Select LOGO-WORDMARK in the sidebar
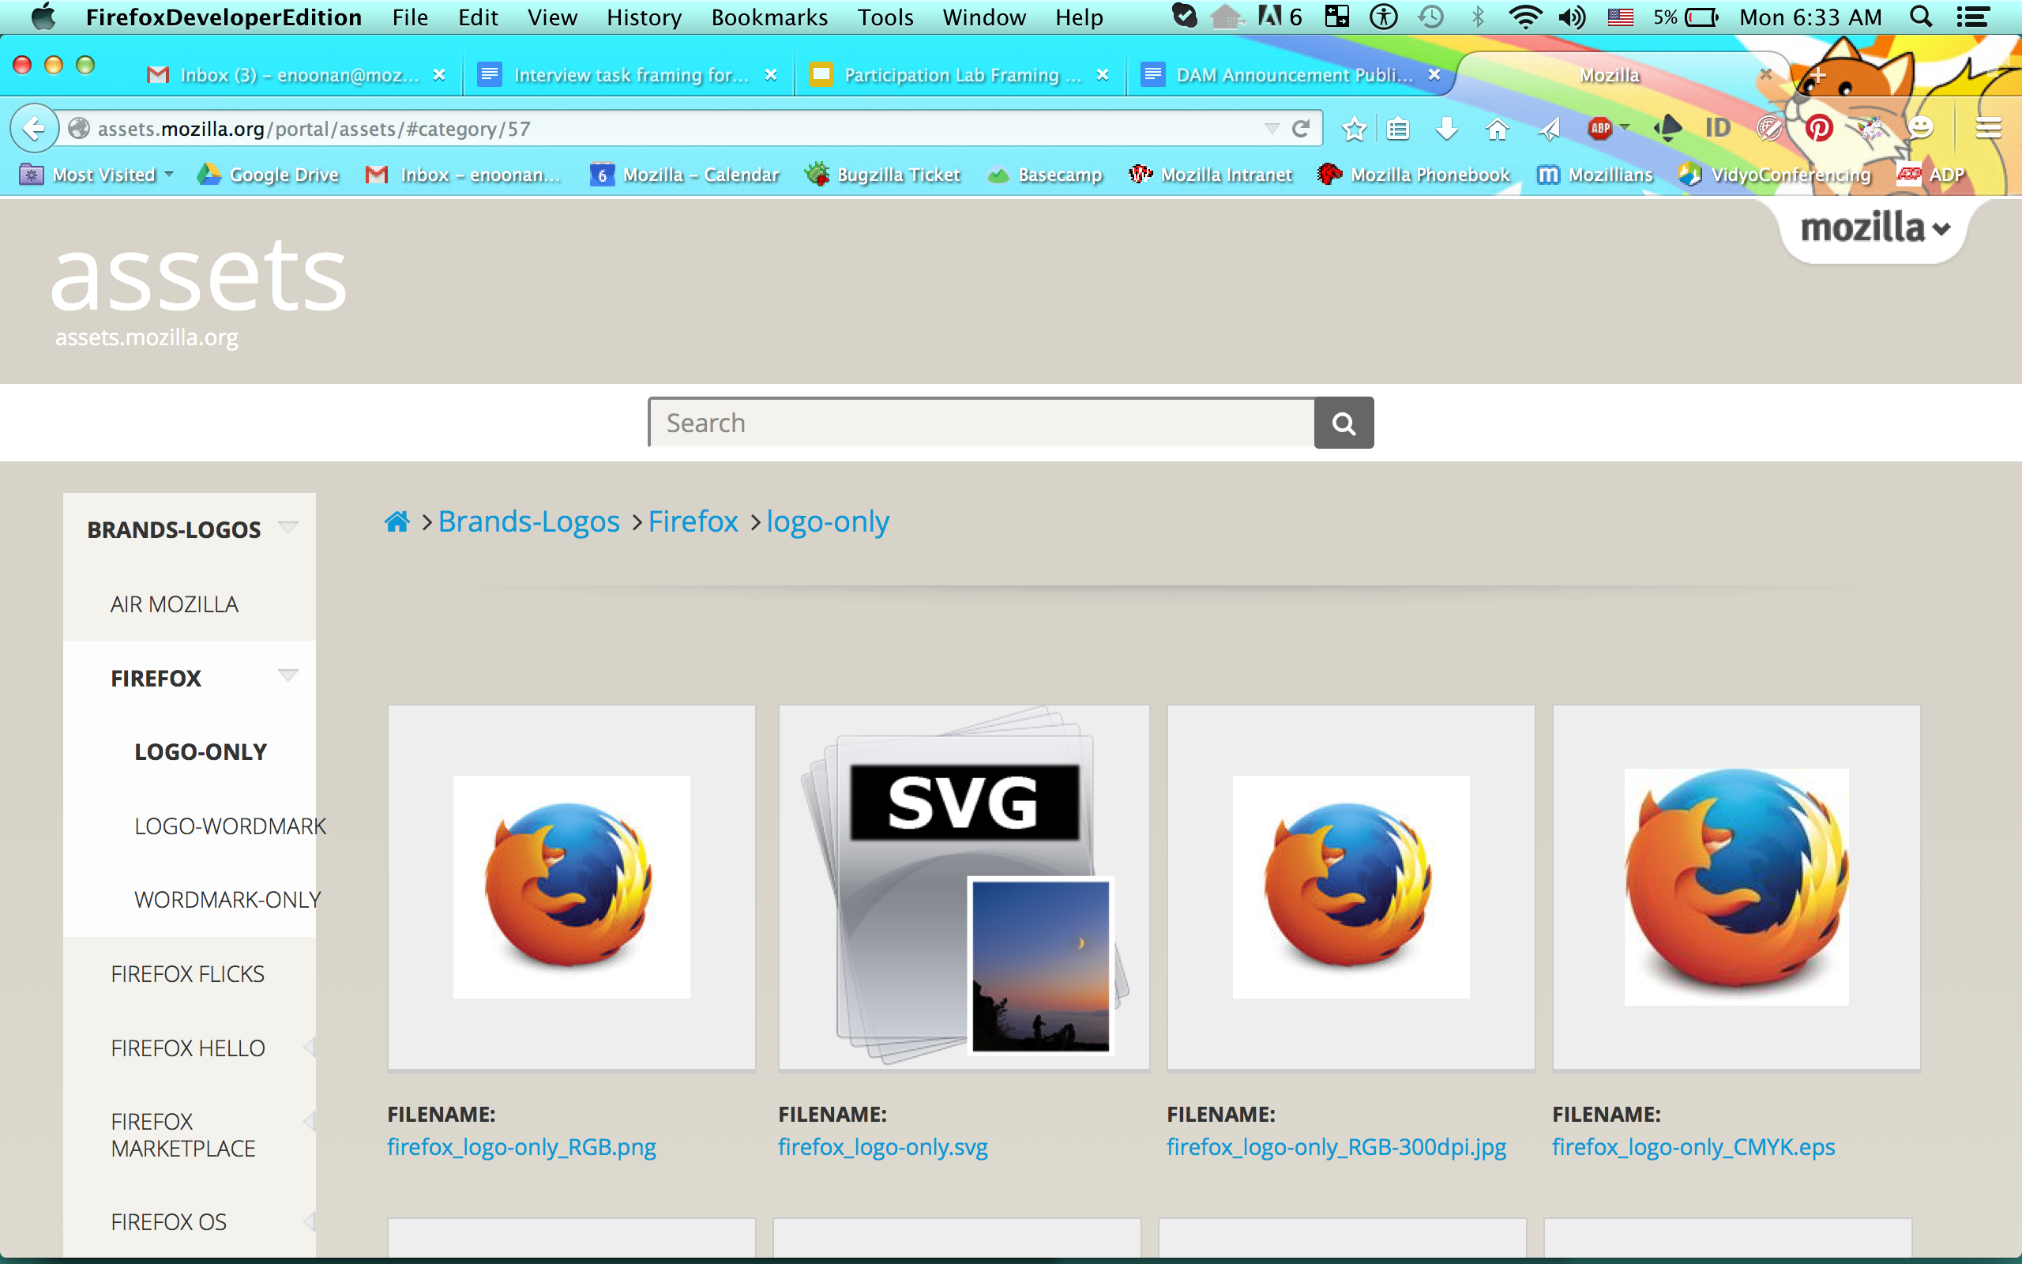The width and height of the screenshot is (2022, 1264). point(230,826)
